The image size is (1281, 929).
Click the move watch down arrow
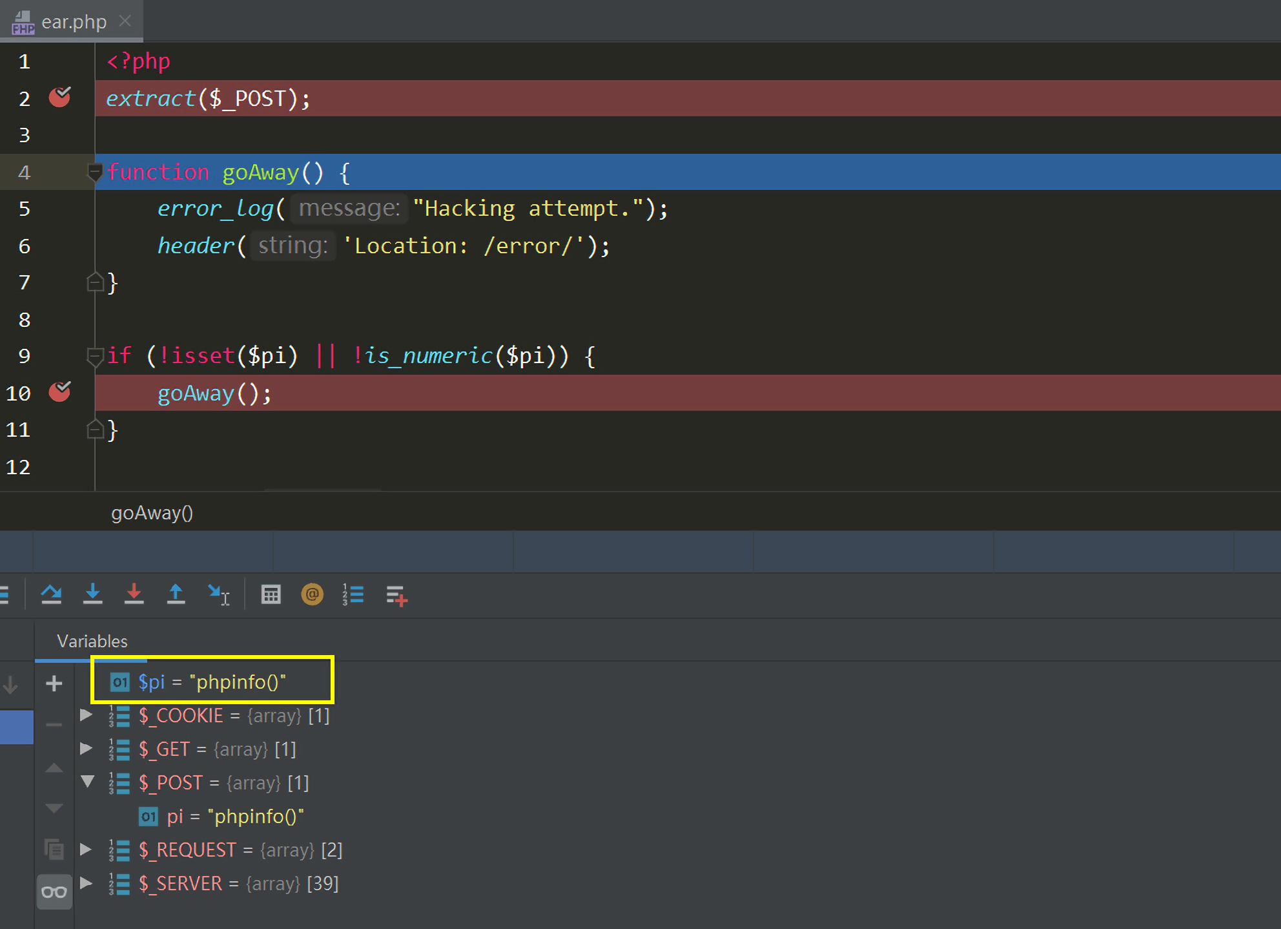click(x=54, y=809)
